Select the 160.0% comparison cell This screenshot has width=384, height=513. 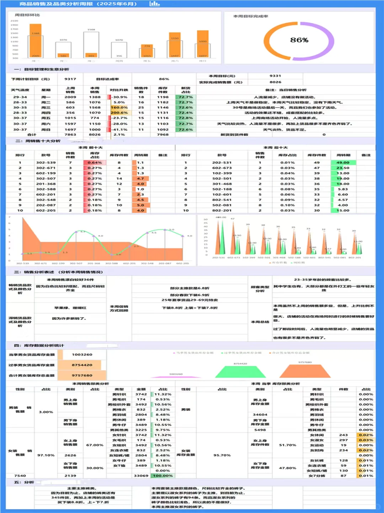tap(119, 108)
